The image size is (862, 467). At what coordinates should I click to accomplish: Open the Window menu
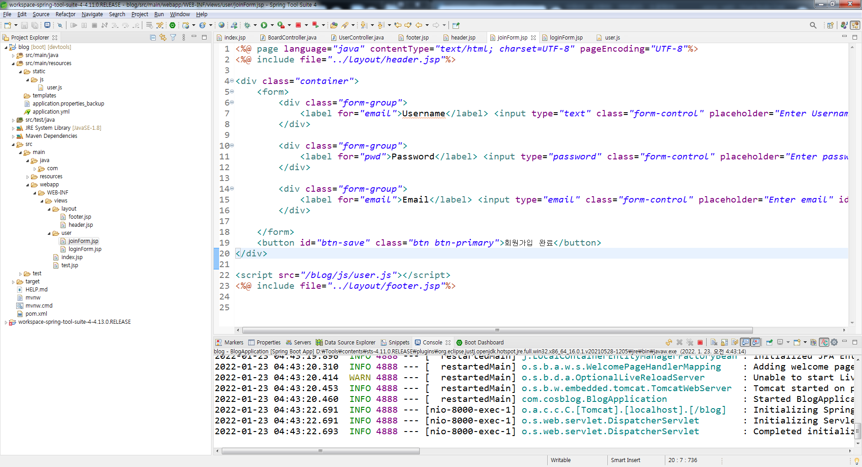[x=180, y=14]
